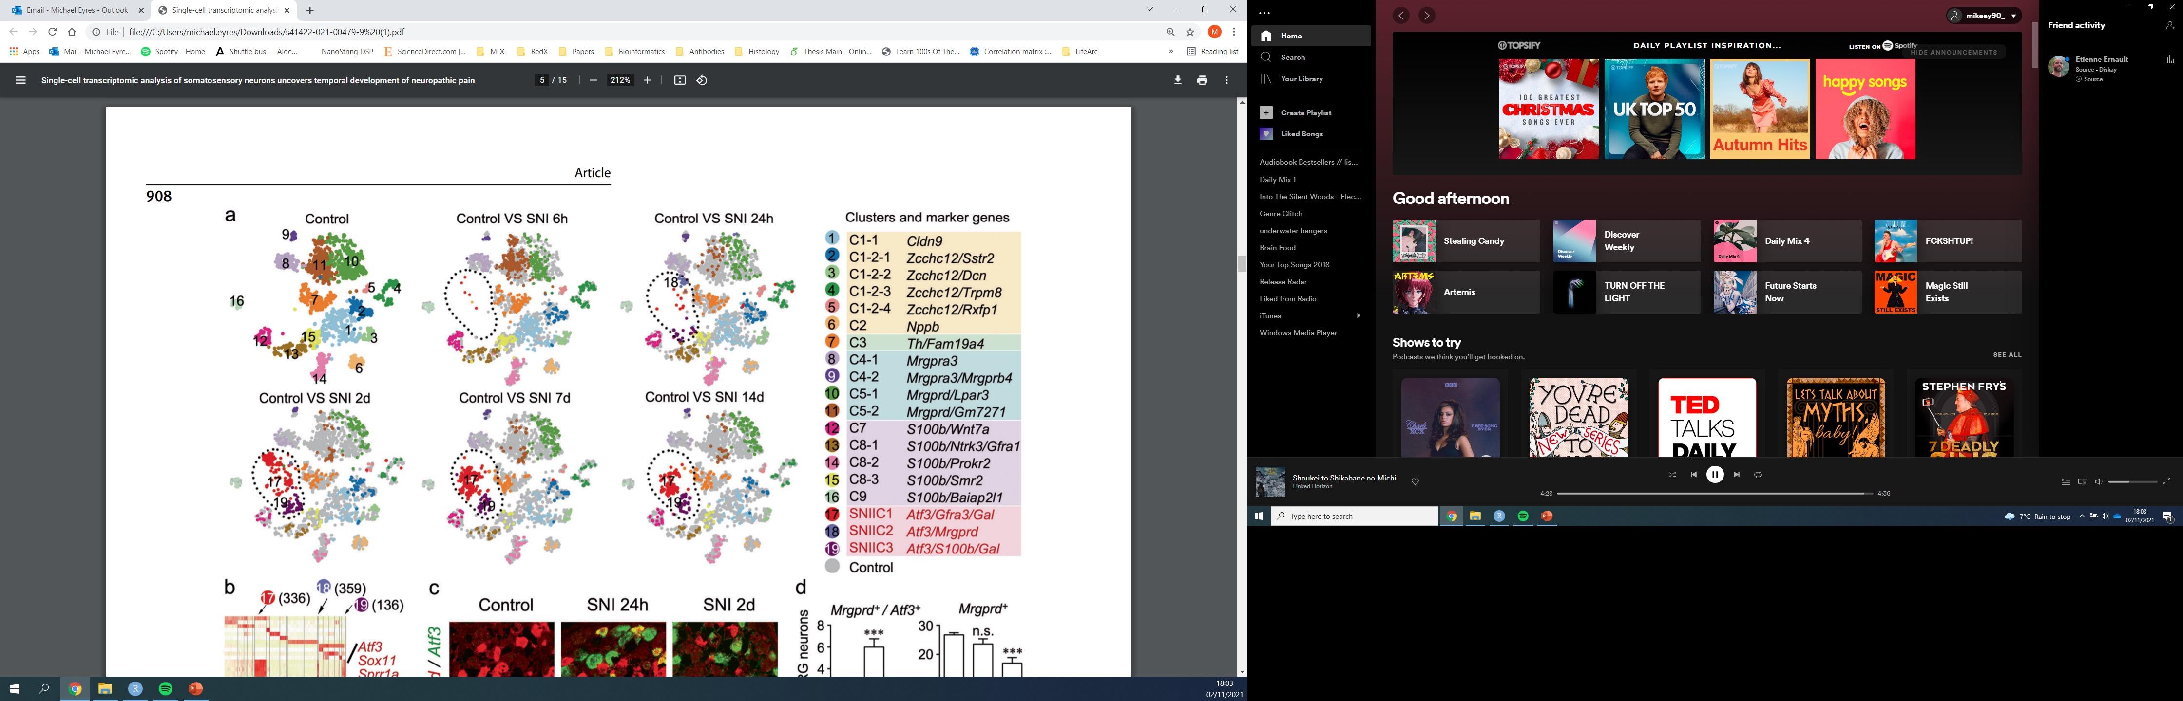Show more Chrome bookmarks overflow chevron
This screenshot has height=701, width=2183.
tap(1171, 52)
